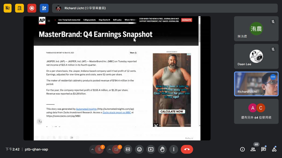Open the activities shapes icon

(274, 149)
